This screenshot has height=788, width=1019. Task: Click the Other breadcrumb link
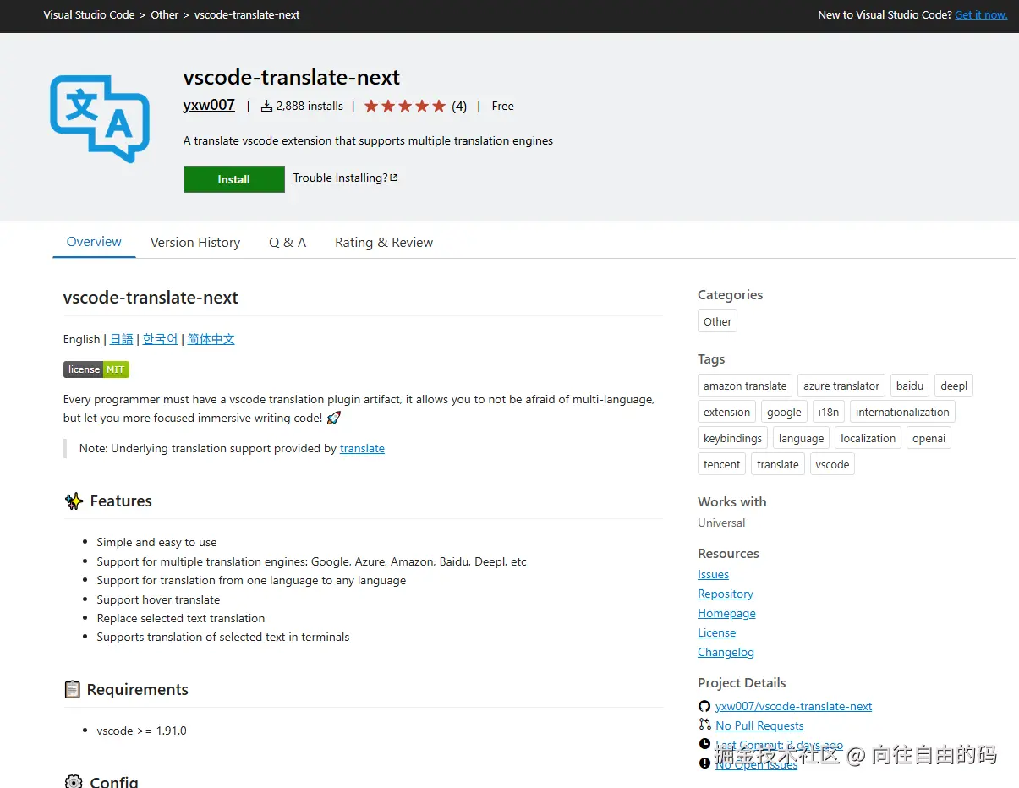point(165,14)
